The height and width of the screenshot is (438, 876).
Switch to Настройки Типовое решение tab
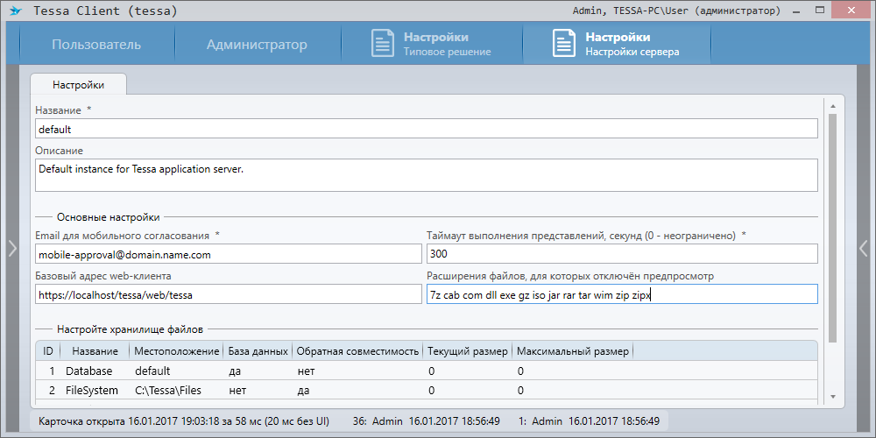(x=432, y=45)
